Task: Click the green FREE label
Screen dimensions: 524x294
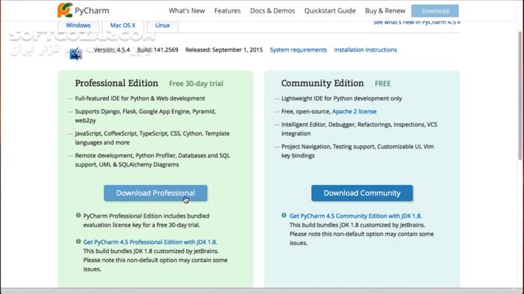Action: 383,84
